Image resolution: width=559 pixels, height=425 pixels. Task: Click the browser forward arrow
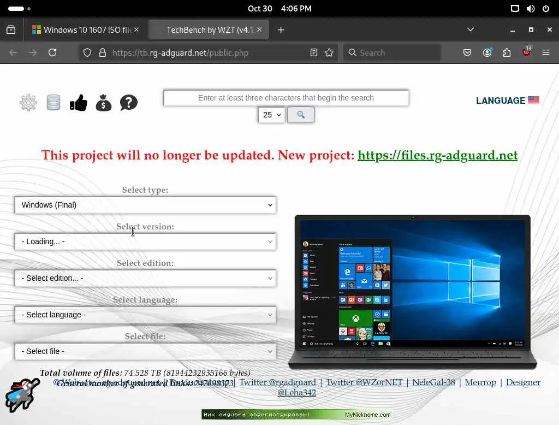(32, 53)
